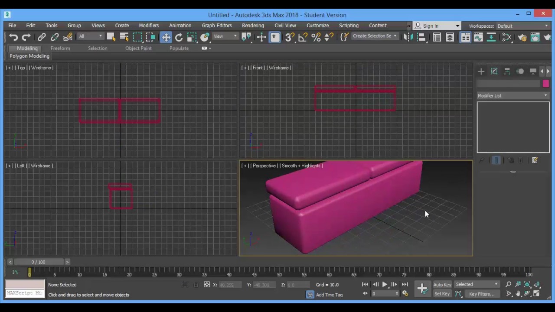Activate the Bind to Space Warp tool
Screen dimensions: 555x312
(68, 37)
